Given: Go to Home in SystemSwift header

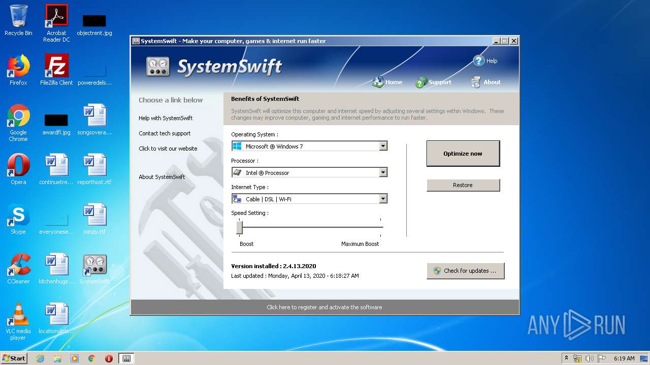Looking at the screenshot, I should (387, 82).
